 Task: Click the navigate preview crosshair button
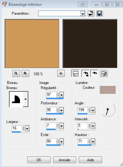pyautogui.click(x=61, y=73)
